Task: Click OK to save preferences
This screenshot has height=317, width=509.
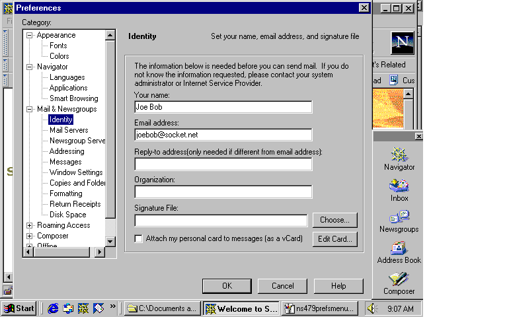Action: click(x=227, y=286)
